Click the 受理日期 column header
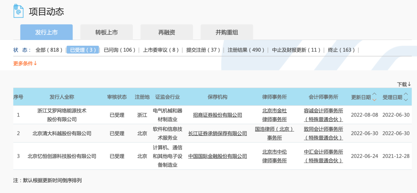 tap(392, 97)
